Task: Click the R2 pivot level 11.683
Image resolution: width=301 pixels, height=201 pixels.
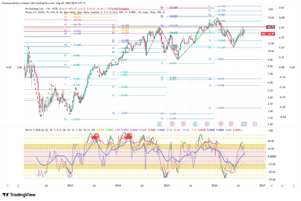Action: (x=77, y=45)
